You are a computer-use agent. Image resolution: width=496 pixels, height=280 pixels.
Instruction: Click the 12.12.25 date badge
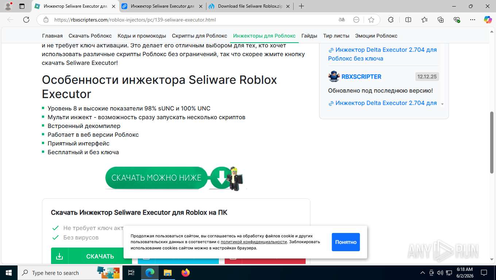tap(427, 77)
